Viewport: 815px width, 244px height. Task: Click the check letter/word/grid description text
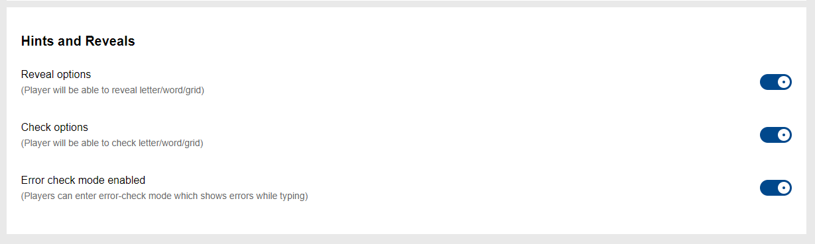click(x=112, y=143)
